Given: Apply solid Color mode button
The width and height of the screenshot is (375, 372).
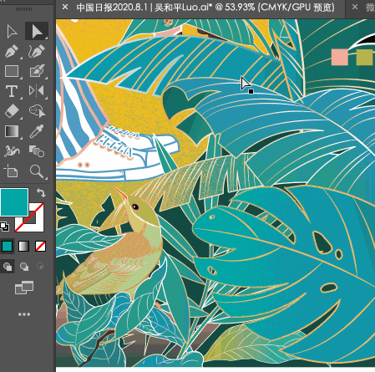Looking at the screenshot, I should (7, 247).
